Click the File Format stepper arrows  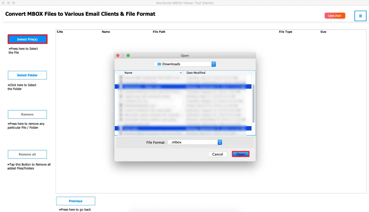[x=219, y=142]
